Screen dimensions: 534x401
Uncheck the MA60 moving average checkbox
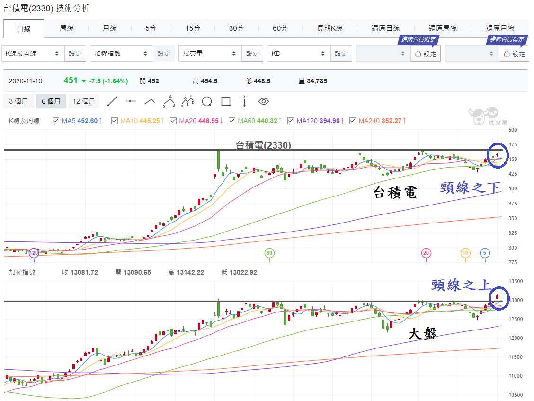[232, 121]
